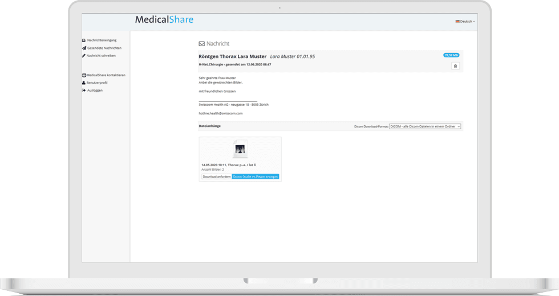Click the inbox tray icon
The height and width of the screenshot is (296, 559).
[84, 40]
